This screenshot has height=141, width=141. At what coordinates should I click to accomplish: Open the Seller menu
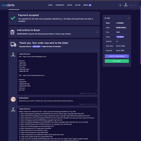pyautogui.click(x=78, y=5)
